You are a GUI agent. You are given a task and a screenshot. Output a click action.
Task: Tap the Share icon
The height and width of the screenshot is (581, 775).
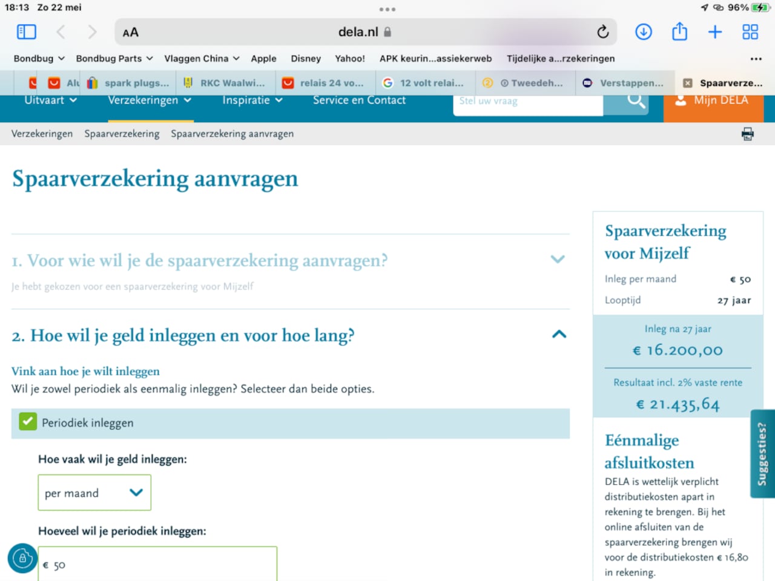pyautogui.click(x=679, y=32)
